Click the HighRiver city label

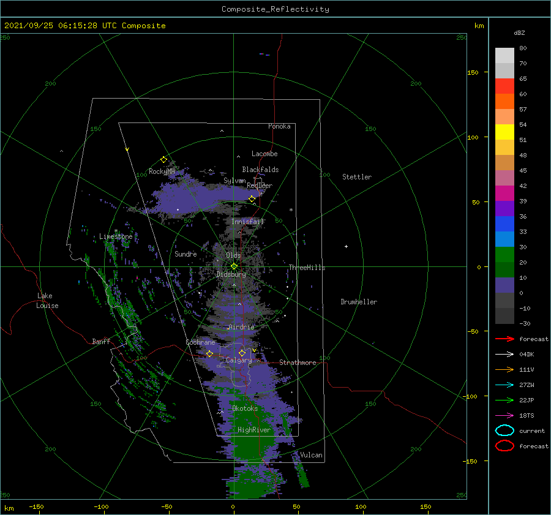pos(254,430)
